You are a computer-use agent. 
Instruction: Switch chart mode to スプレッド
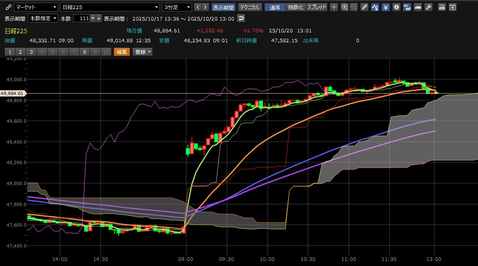click(317, 7)
